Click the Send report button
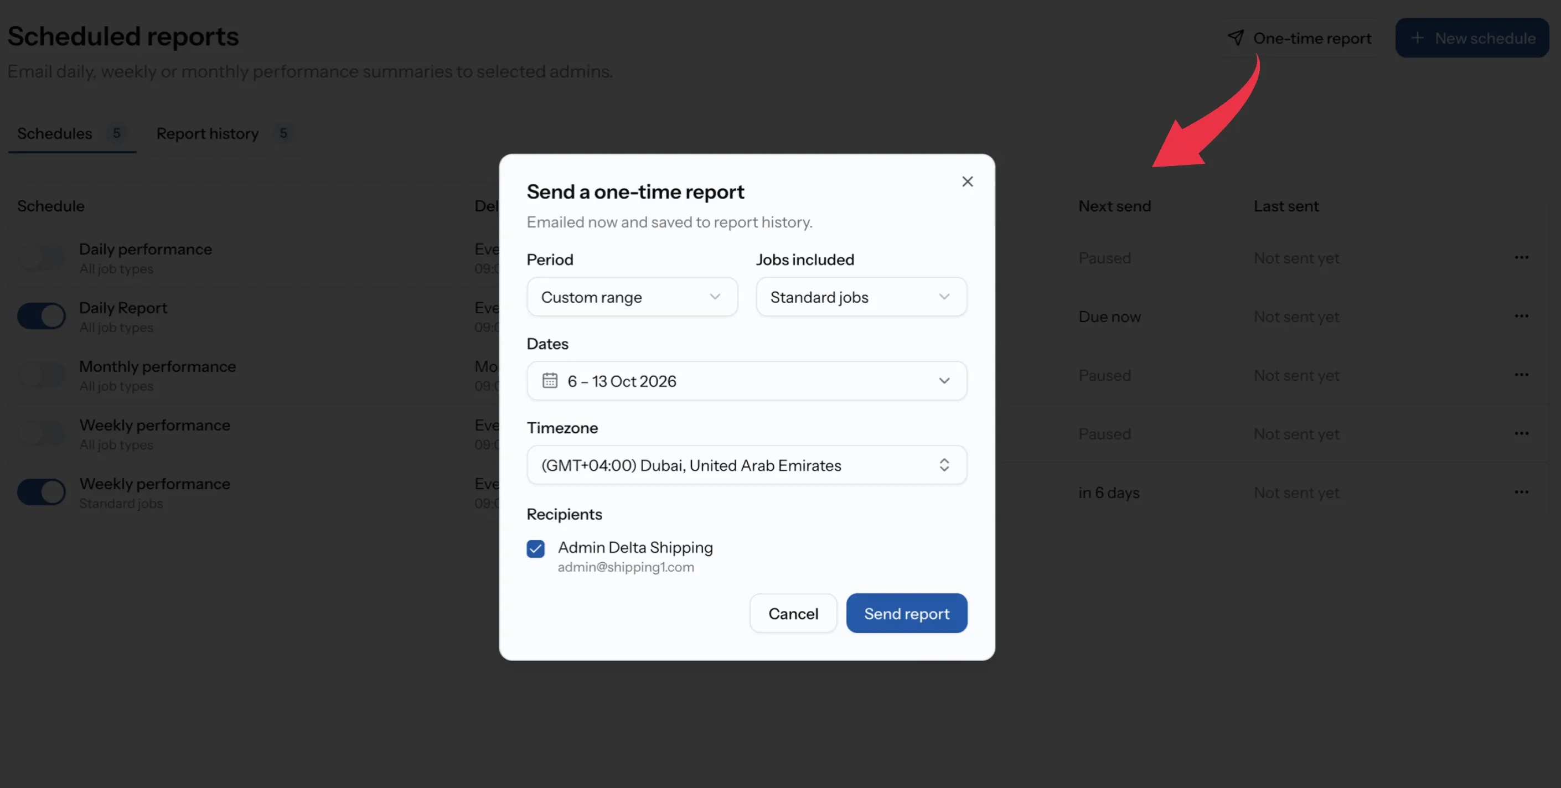 pyautogui.click(x=907, y=614)
